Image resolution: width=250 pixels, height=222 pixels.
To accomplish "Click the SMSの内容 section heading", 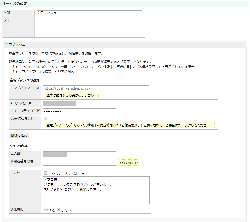I will pos(19,146).
